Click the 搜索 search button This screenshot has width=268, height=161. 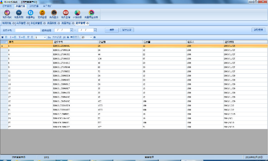(112, 30)
